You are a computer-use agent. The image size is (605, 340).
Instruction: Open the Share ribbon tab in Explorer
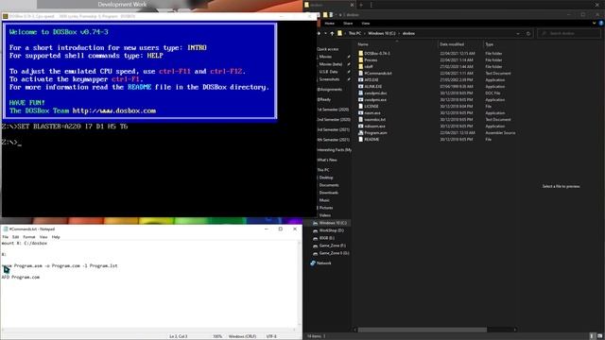tap(348, 23)
